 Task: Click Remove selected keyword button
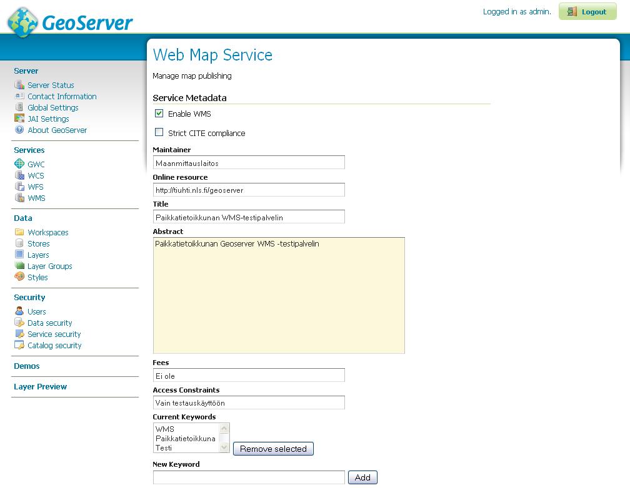[273, 449]
